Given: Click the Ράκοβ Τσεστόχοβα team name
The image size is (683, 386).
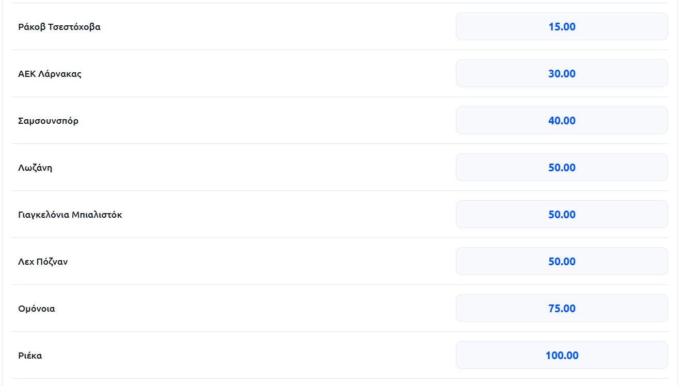Looking at the screenshot, I should pyautogui.click(x=59, y=27).
